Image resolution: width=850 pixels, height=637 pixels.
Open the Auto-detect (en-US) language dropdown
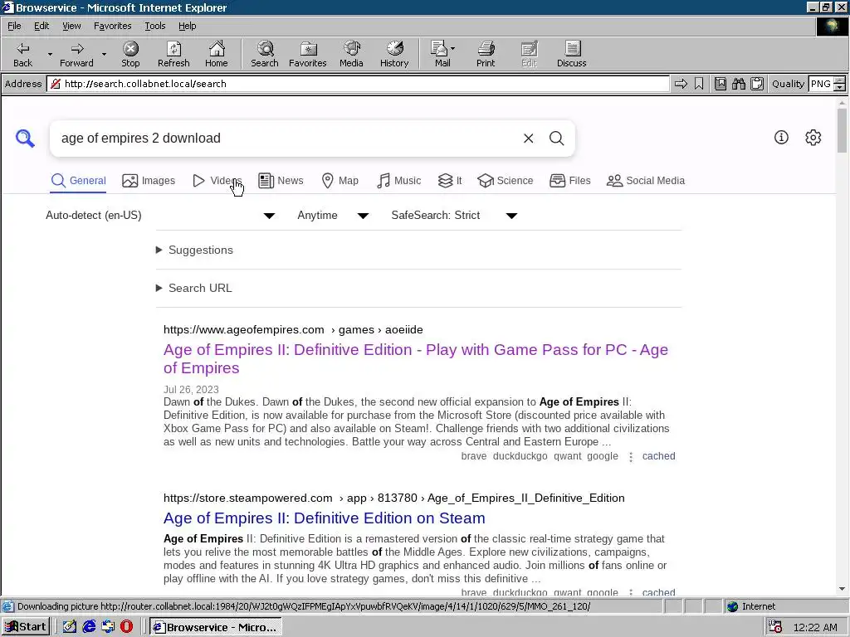160,216
